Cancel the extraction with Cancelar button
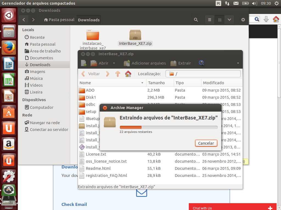Image resolution: width=281 pixels, height=210 pixels. click(x=206, y=143)
